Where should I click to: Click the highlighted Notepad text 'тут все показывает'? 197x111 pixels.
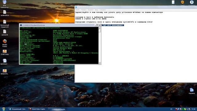coord(113,25)
